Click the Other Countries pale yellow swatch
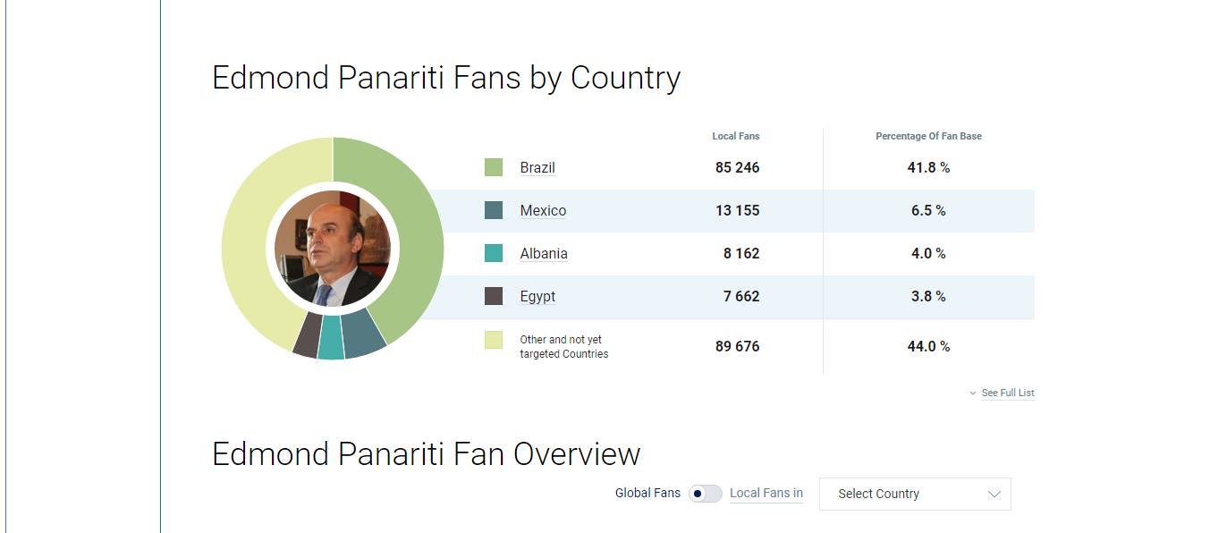The image size is (1227, 533). point(494,340)
